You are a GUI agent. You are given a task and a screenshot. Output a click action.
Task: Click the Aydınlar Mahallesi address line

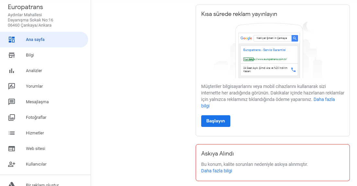click(x=25, y=15)
